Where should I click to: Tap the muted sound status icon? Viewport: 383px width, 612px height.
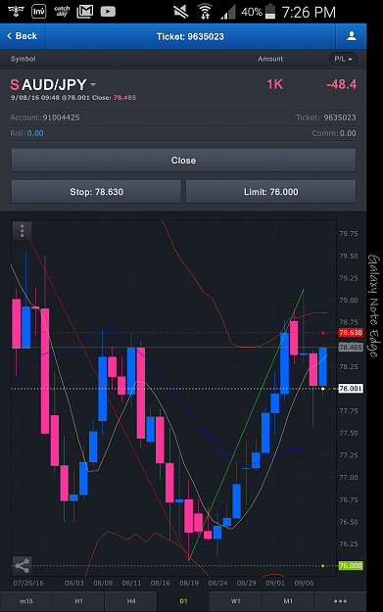click(x=181, y=12)
